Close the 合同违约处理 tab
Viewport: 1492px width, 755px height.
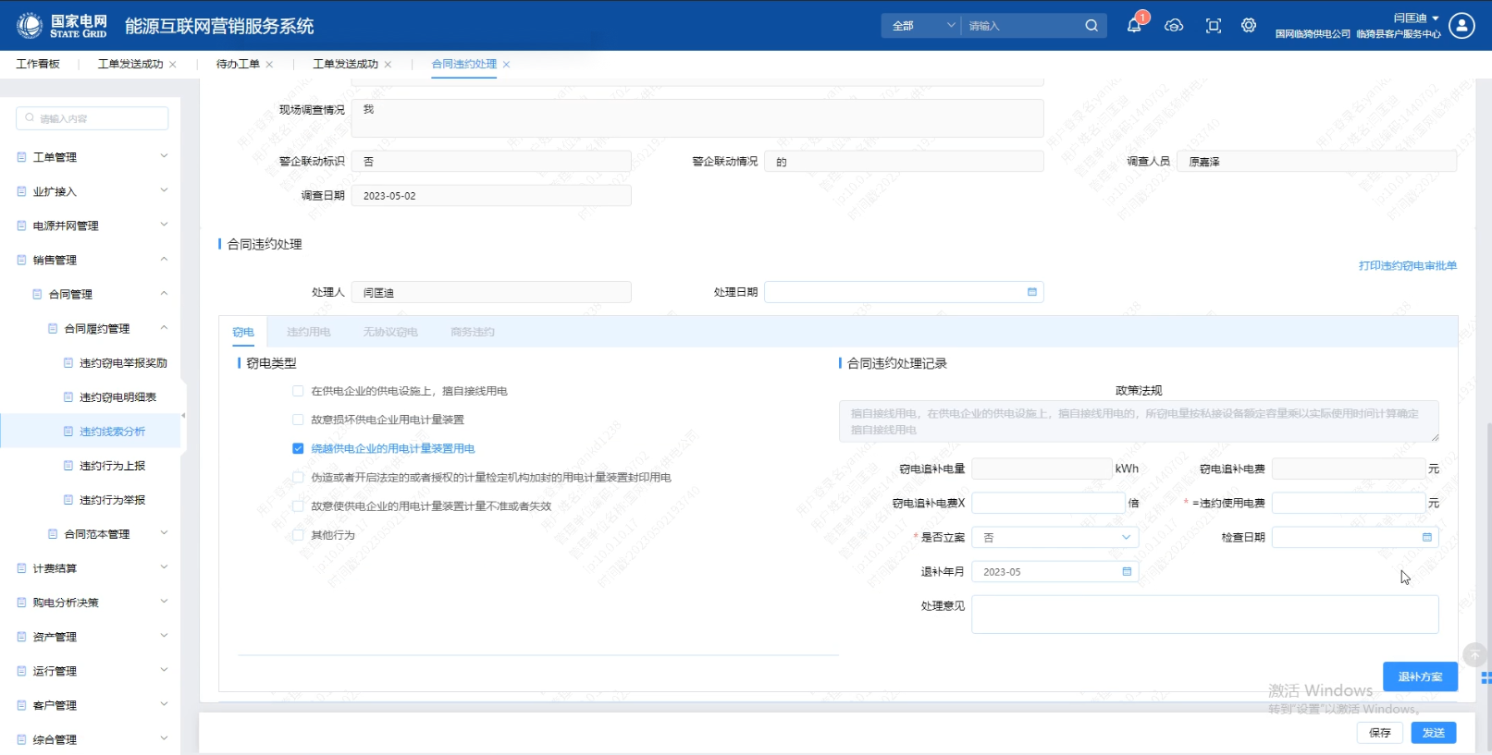507,65
